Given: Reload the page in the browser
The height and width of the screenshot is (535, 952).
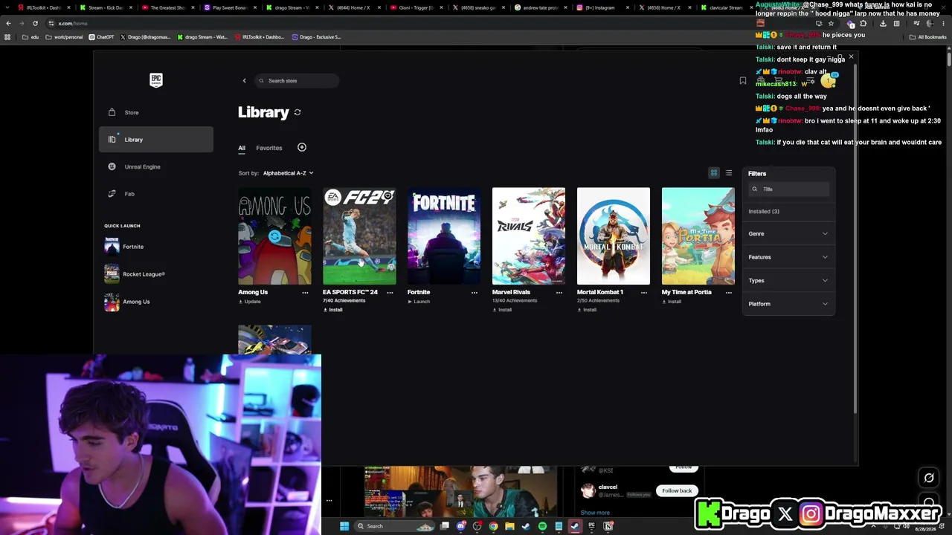Looking at the screenshot, I should pyautogui.click(x=35, y=23).
